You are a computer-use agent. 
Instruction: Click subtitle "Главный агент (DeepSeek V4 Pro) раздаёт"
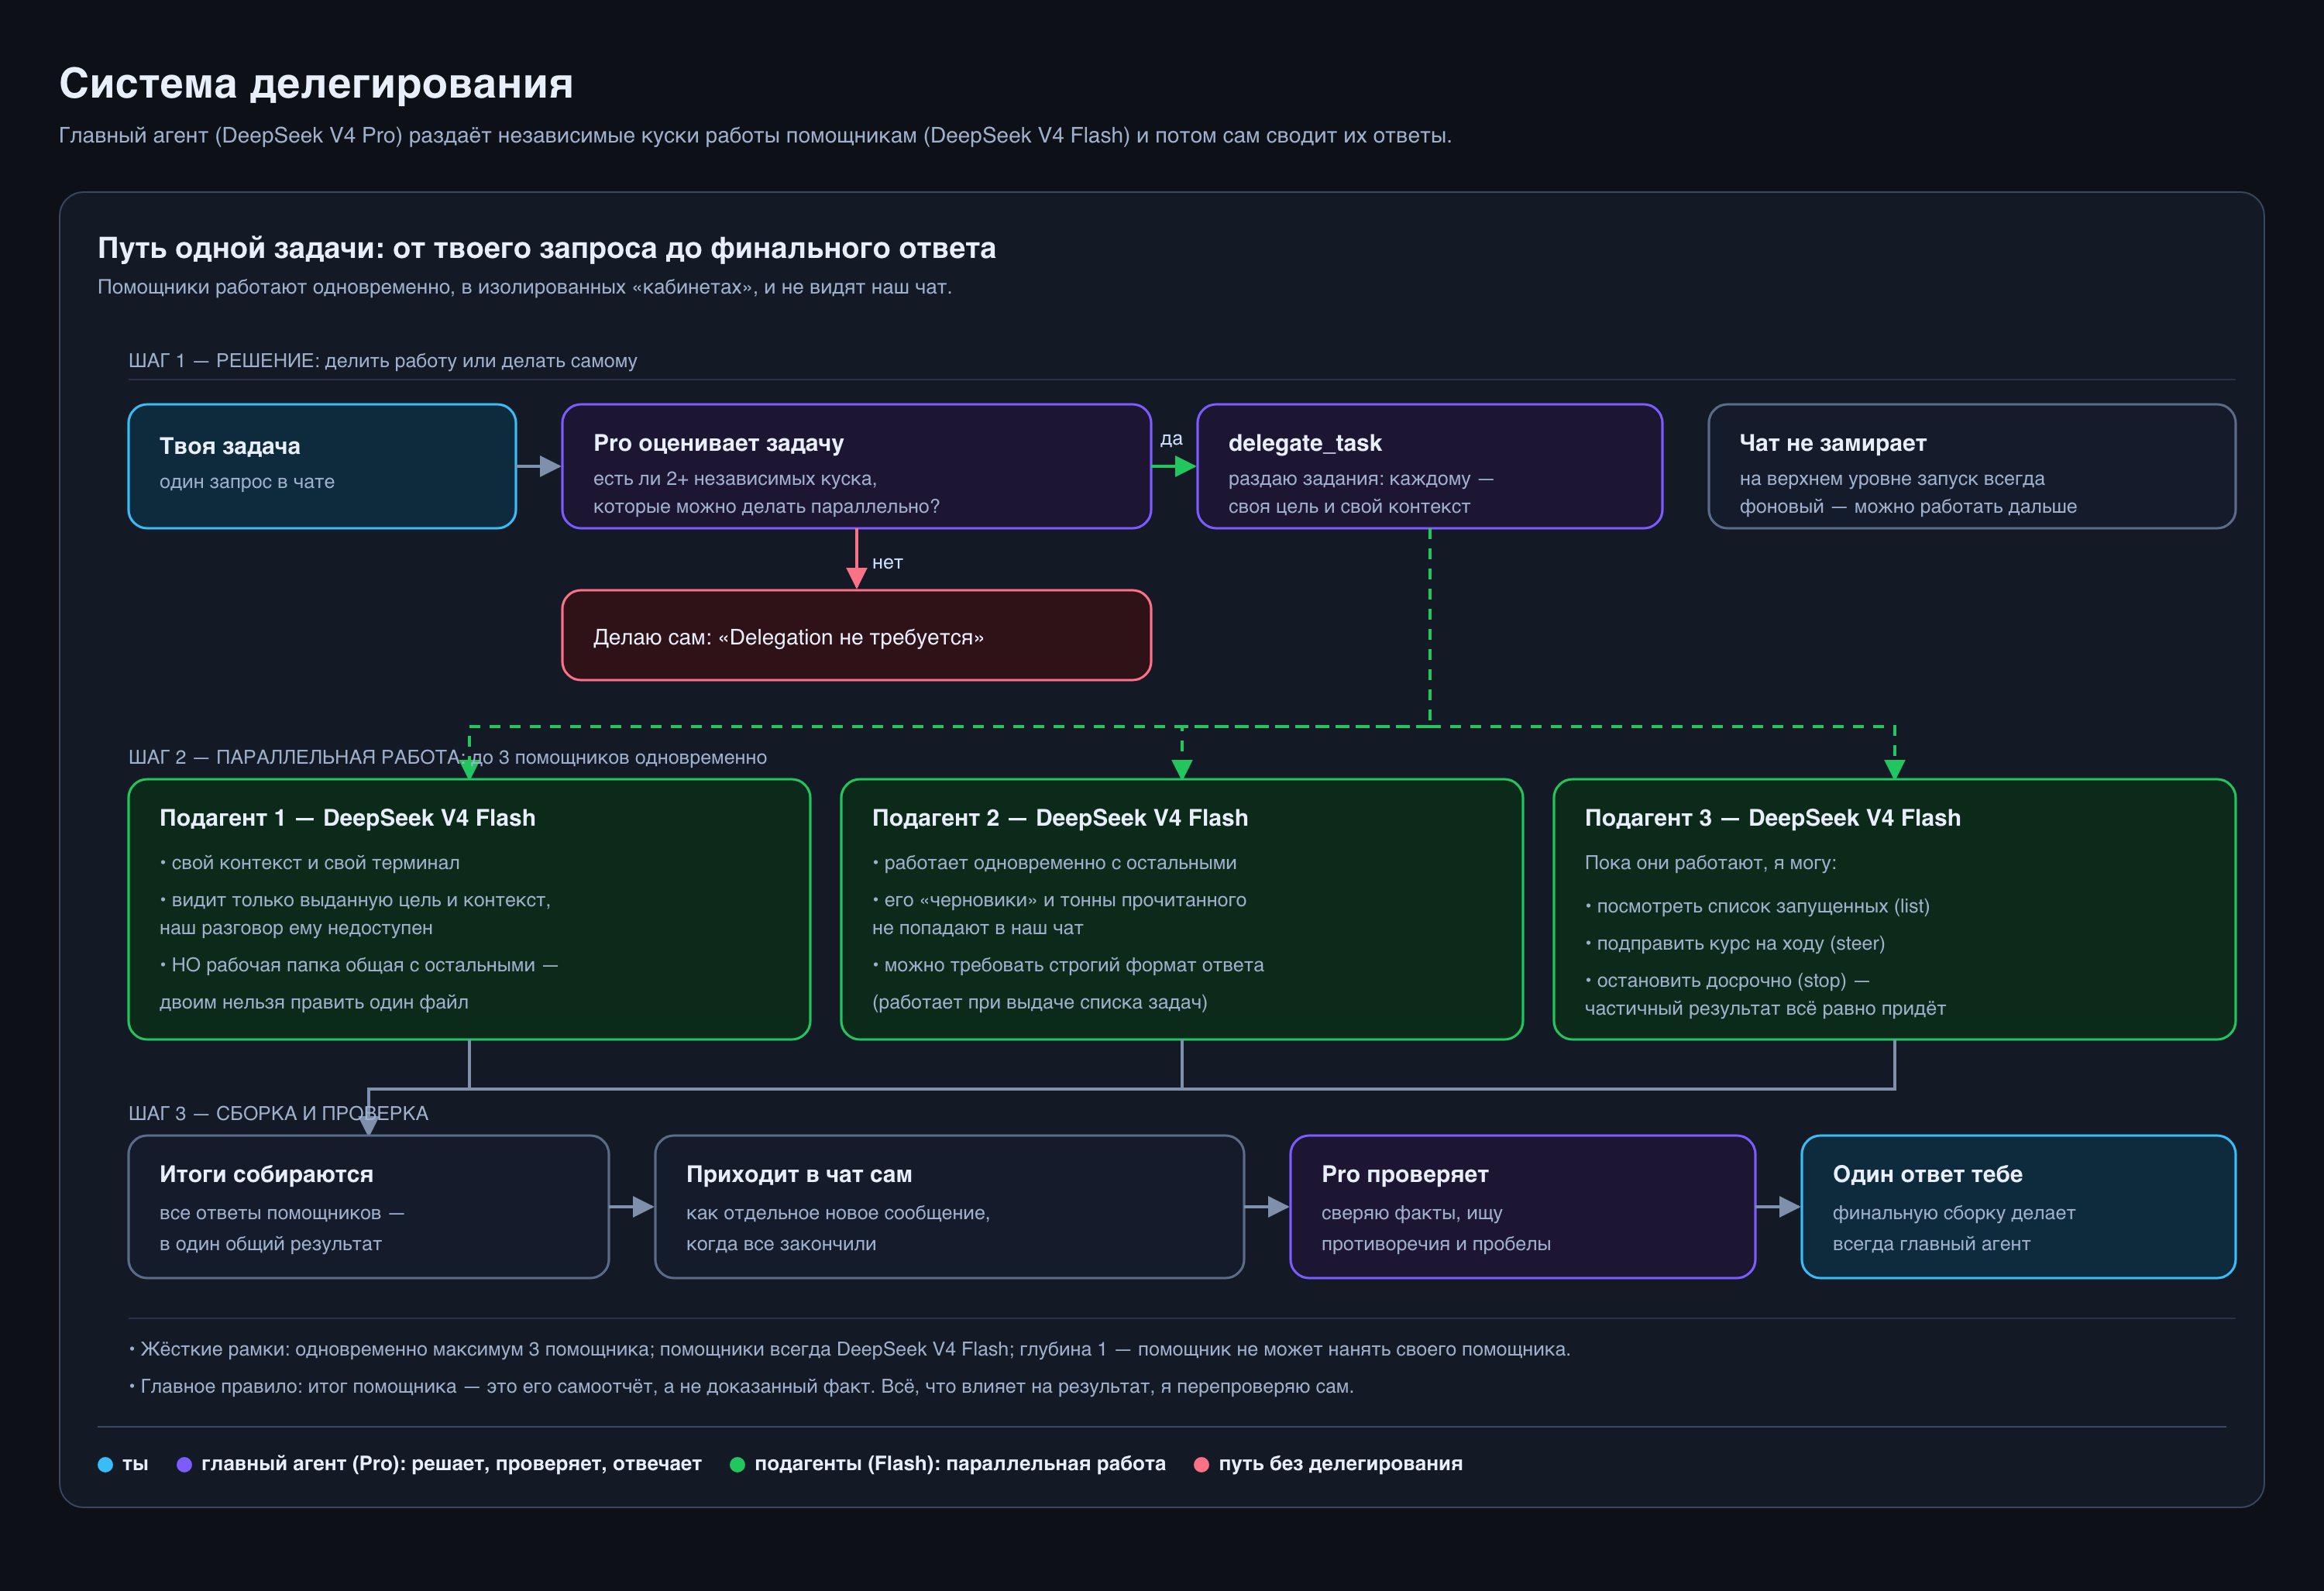(755, 135)
